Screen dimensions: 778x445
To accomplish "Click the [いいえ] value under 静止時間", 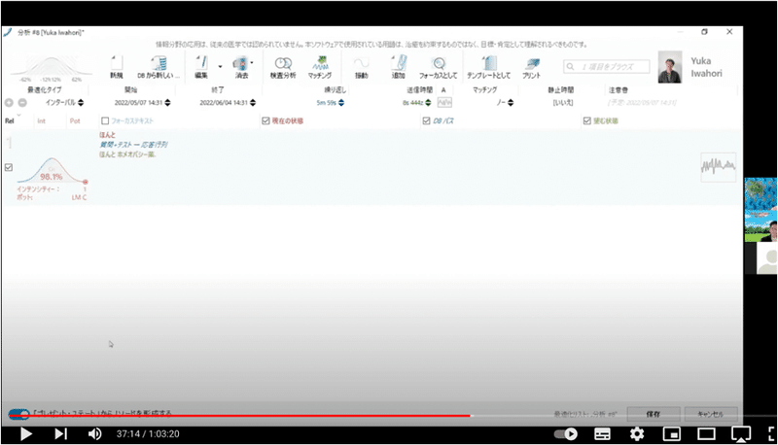I will tap(563, 103).
